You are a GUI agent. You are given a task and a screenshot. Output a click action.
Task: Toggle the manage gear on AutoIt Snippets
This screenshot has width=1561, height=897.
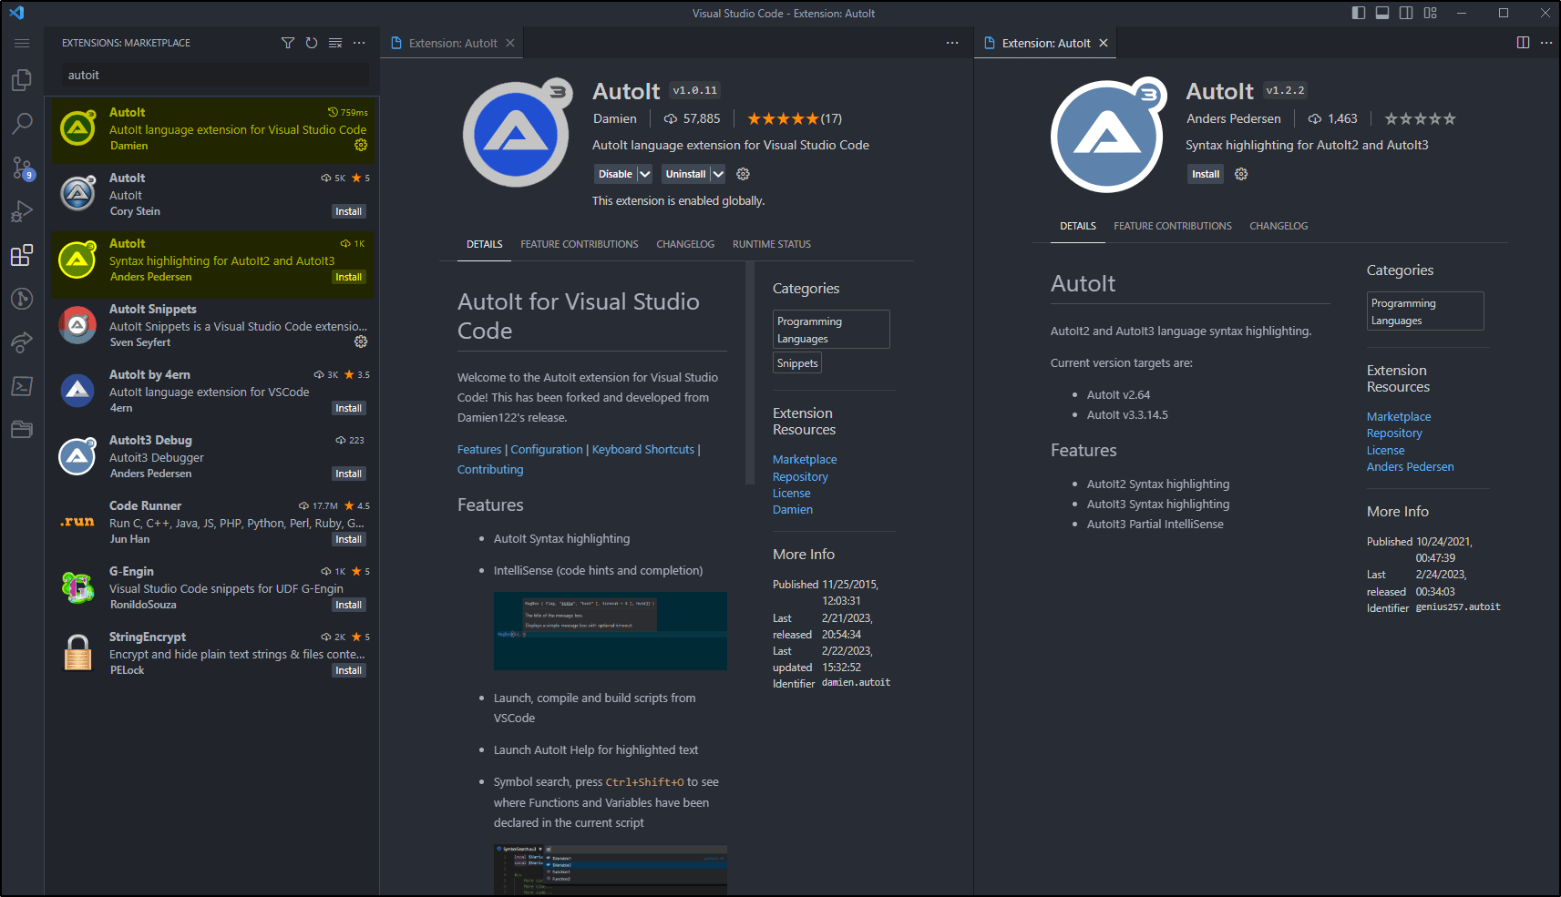pos(361,341)
